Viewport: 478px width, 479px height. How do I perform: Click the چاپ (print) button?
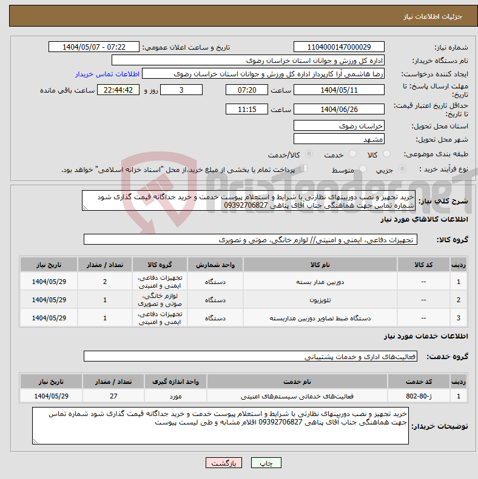tap(266, 463)
